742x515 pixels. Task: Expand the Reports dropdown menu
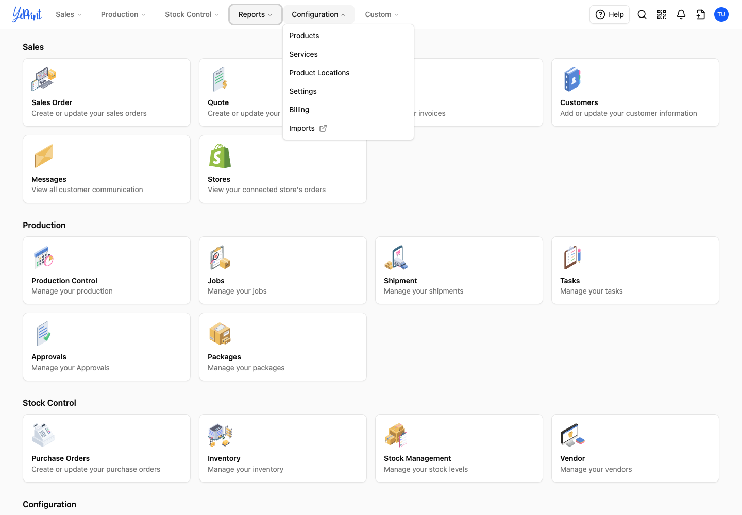[256, 14]
